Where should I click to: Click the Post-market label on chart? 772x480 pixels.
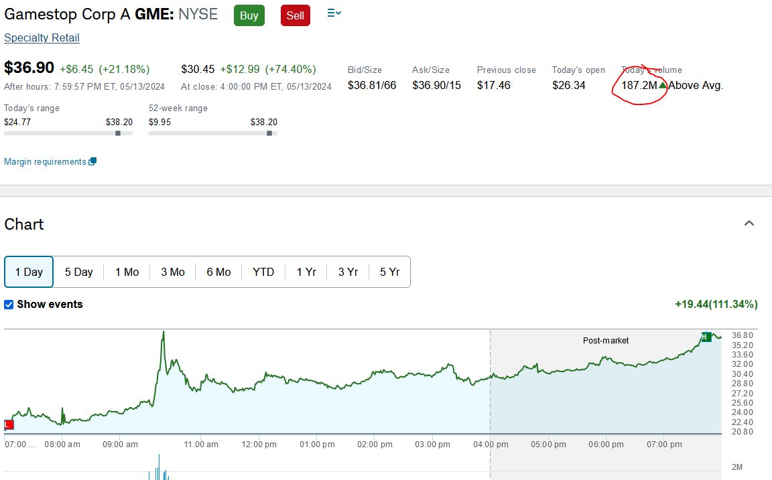[606, 340]
